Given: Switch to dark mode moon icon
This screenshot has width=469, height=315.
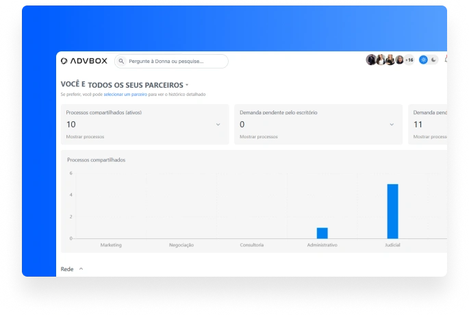Looking at the screenshot, I should pyautogui.click(x=433, y=60).
